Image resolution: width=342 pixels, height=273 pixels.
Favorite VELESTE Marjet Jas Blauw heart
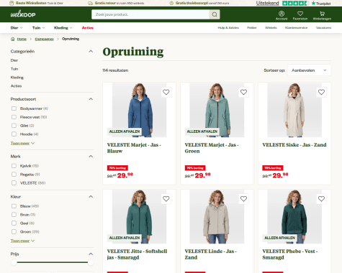coord(166,92)
